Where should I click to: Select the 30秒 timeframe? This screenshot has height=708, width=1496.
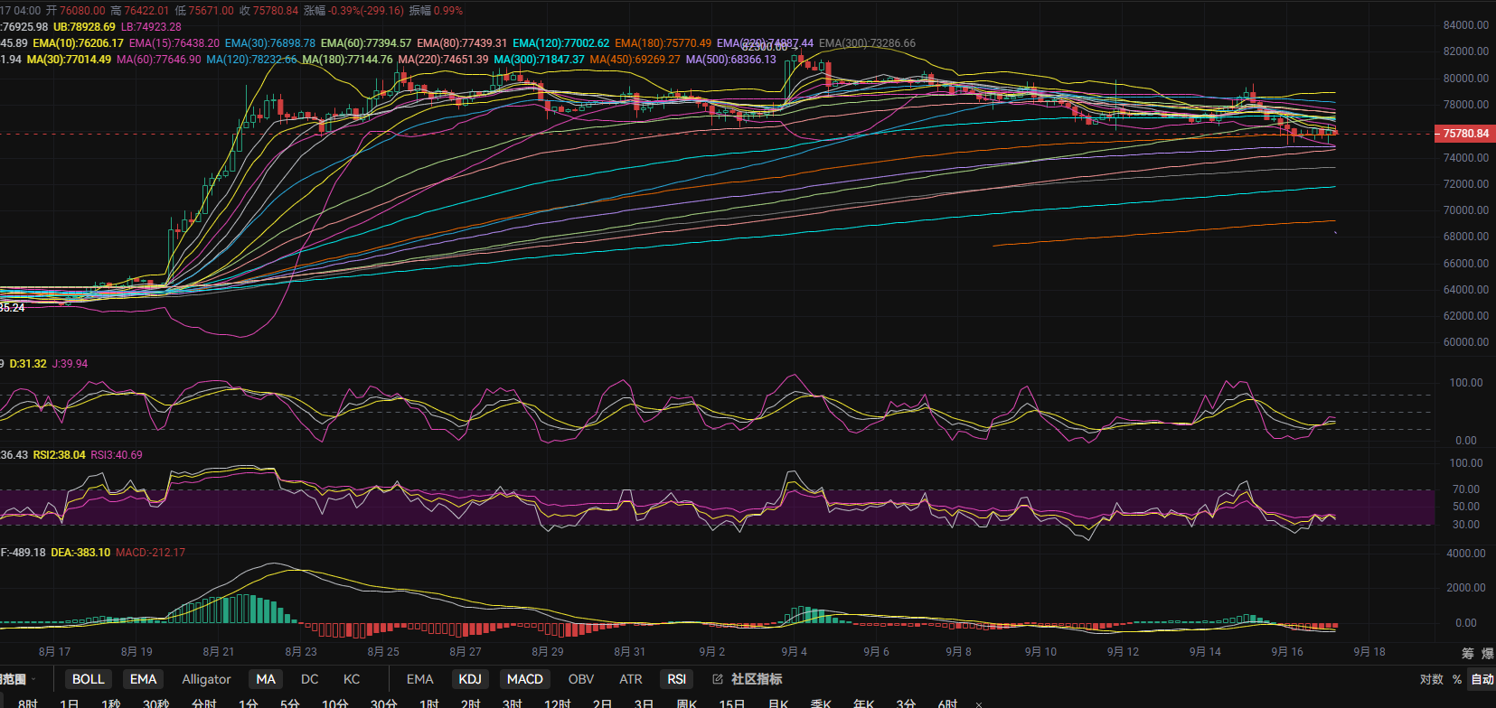(155, 703)
